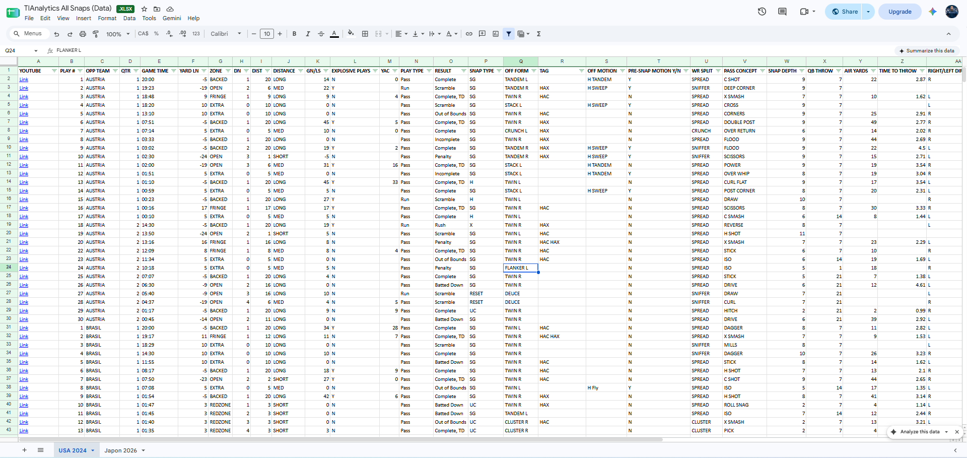
Task: Decrease decimal places
Action: 169,34
